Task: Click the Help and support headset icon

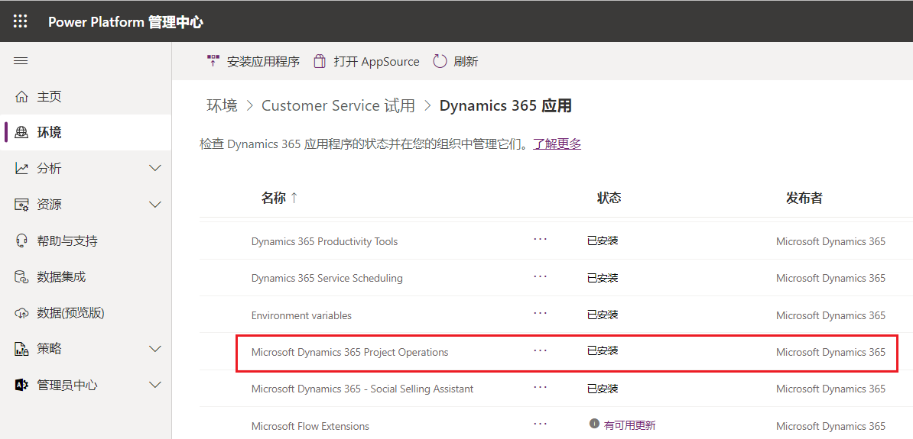Action: pos(21,240)
